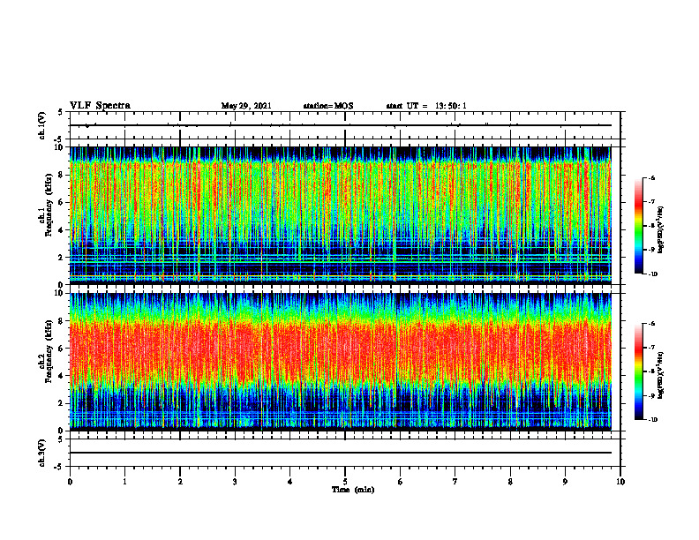The height and width of the screenshot is (540, 699).
Task: Click the ch.1 frequency axis "8" tick label
Action: tap(62, 175)
